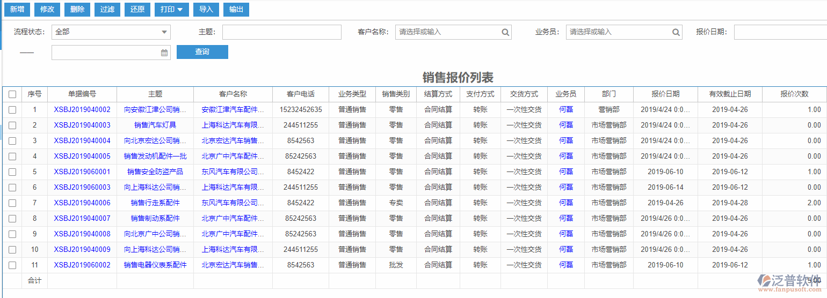This screenshot has height=298, width=827.
Task: Open subject link 销售安全防盗产品
Action: coord(155,172)
